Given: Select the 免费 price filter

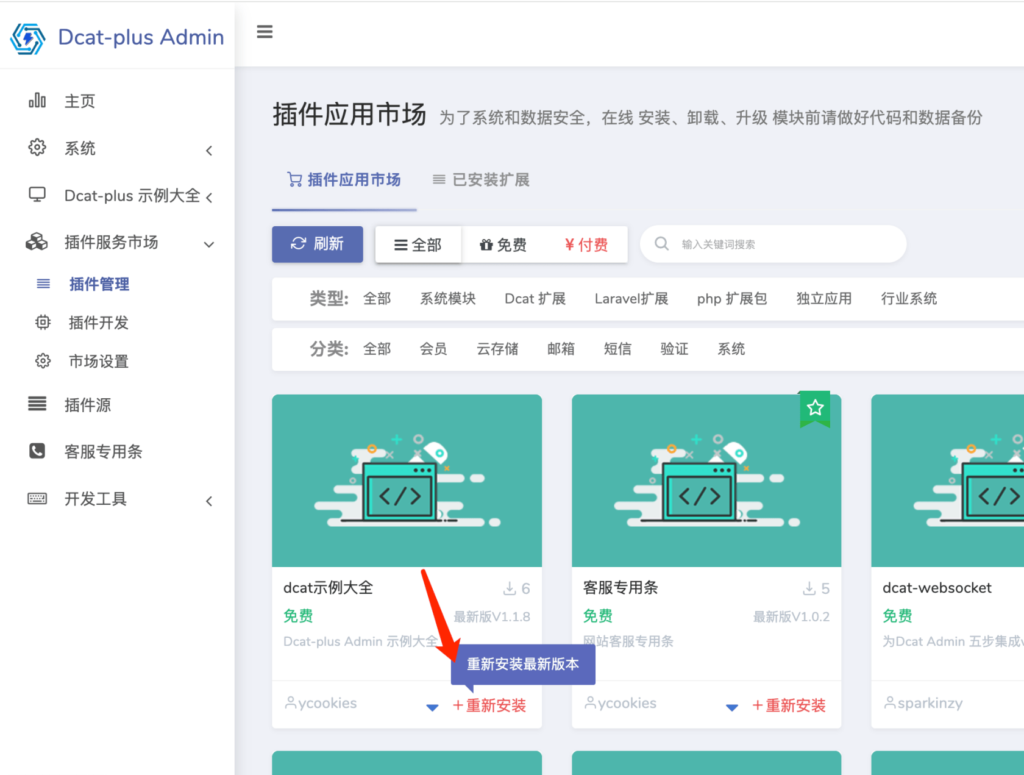Looking at the screenshot, I should (x=503, y=245).
